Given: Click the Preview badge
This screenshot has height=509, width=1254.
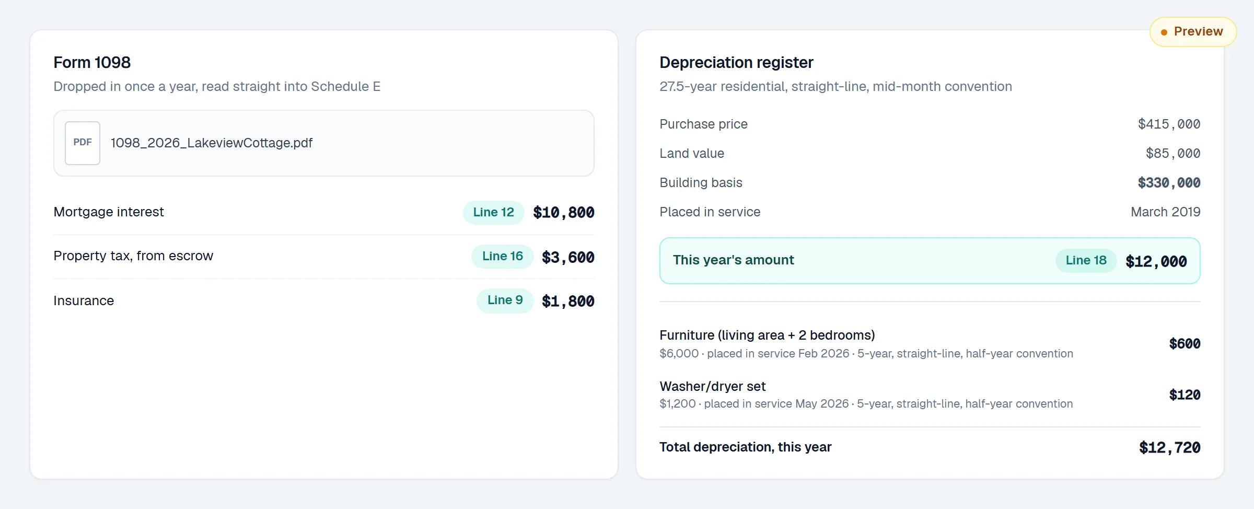Looking at the screenshot, I should point(1193,32).
